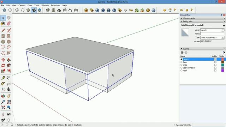Show the Roof layer
The image size is (226, 127).
pyautogui.click(x=215, y=71)
